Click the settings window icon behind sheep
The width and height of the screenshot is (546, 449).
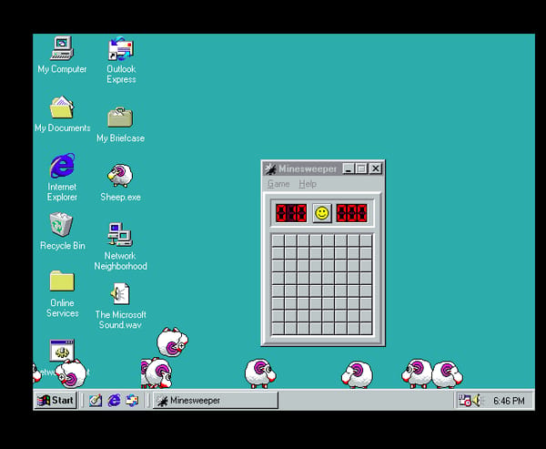pyautogui.click(x=62, y=350)
